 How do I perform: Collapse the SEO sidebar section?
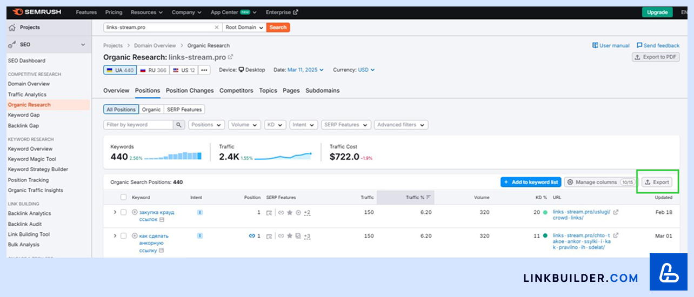tap(83, 45)
